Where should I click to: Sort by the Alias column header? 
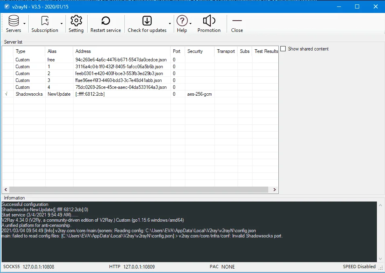click(x=59, y=51)
